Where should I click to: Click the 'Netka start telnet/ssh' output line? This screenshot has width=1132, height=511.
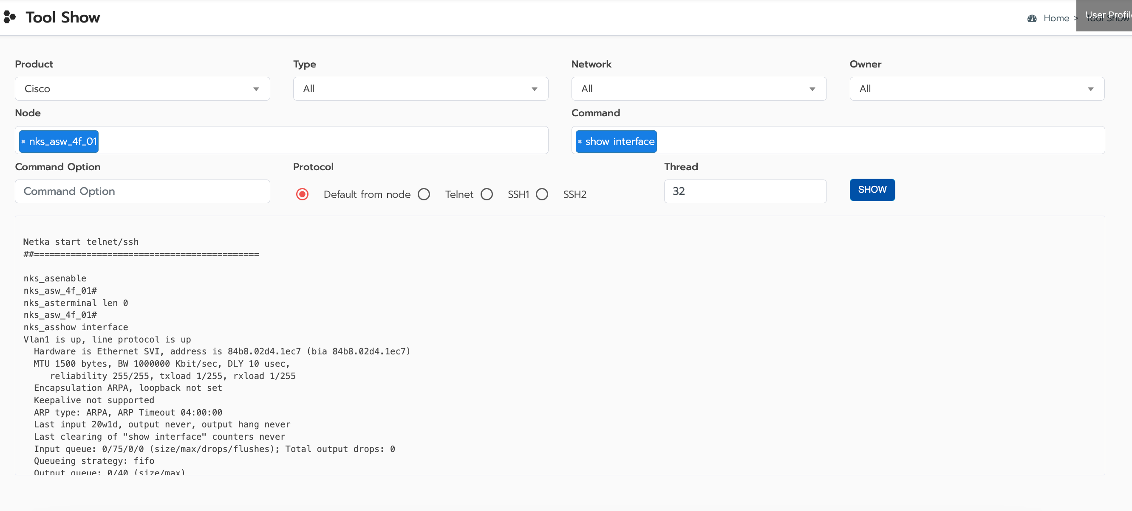[81, 242]
